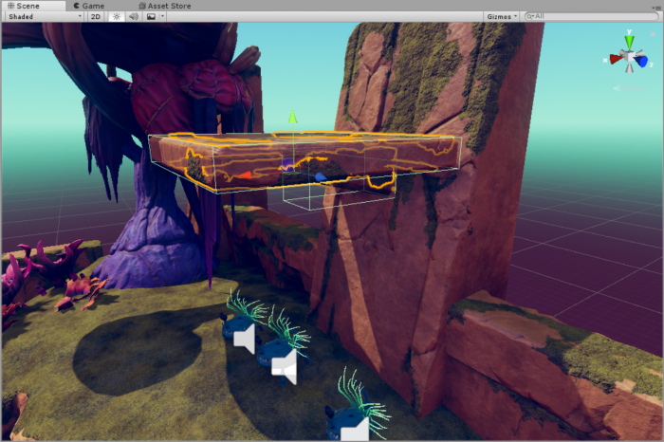664x442 pixels.
Task: Click the center cube of orientation gizmo
Action: coord(628,58)
